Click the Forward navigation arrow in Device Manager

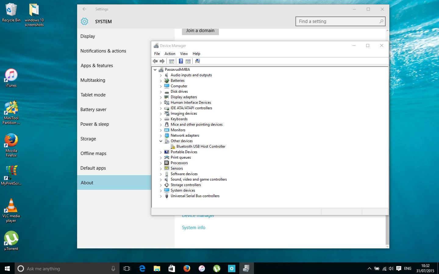click(x=162, y=61)
